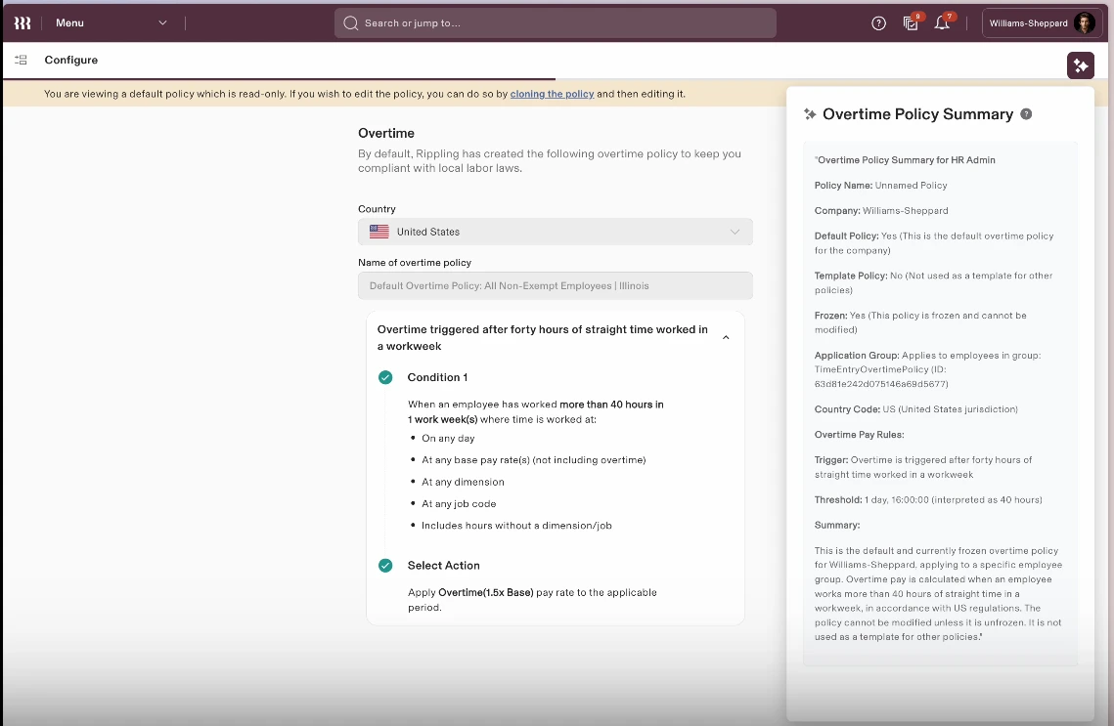
Task: Click the 'Overtime Pay Rules:' label
Action: click(x=859, y=435)
